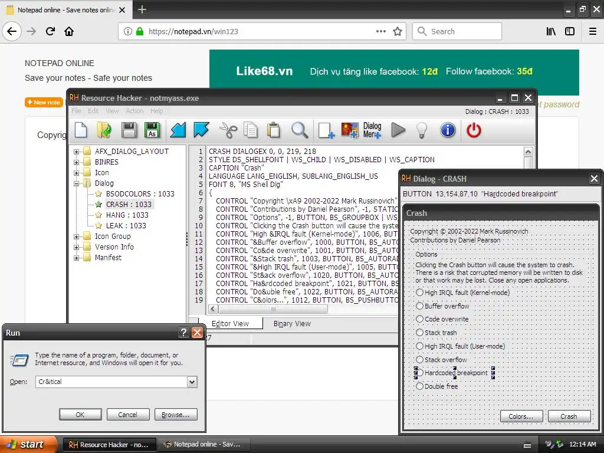Screen dimensions: 604x453
Task: Click the orange New note button
Action: pyautogui.click(x=44, y=103)
